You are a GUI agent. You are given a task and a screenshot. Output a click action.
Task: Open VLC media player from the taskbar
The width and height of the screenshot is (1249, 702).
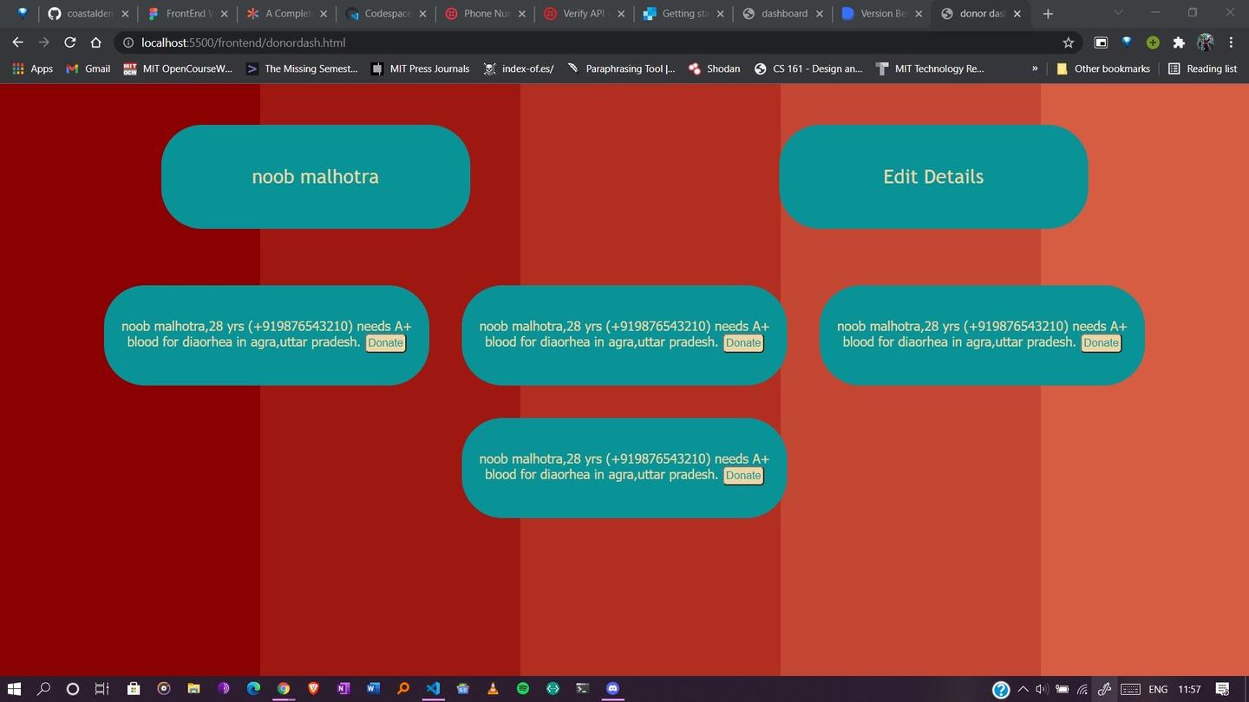pyautogui.click(x=493, y=689)
